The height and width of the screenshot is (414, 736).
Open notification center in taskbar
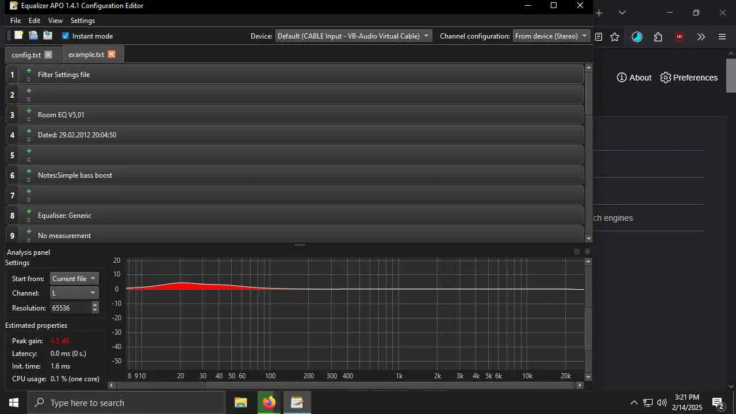[x=718, y=402]
